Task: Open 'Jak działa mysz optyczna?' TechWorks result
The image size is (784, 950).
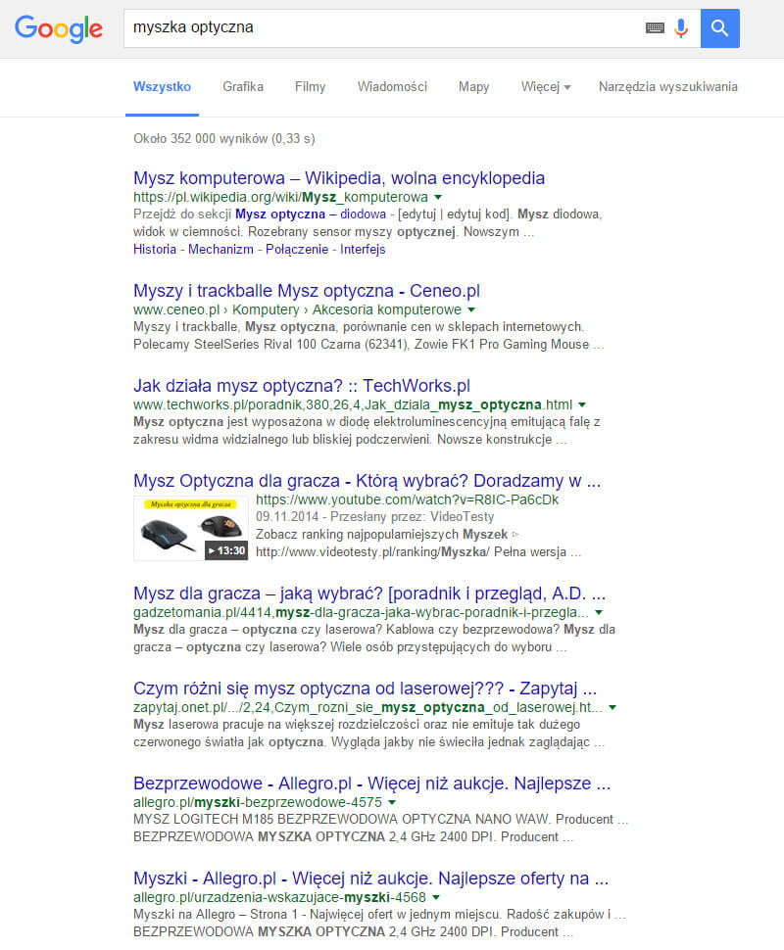Action: tap(302, 386)
